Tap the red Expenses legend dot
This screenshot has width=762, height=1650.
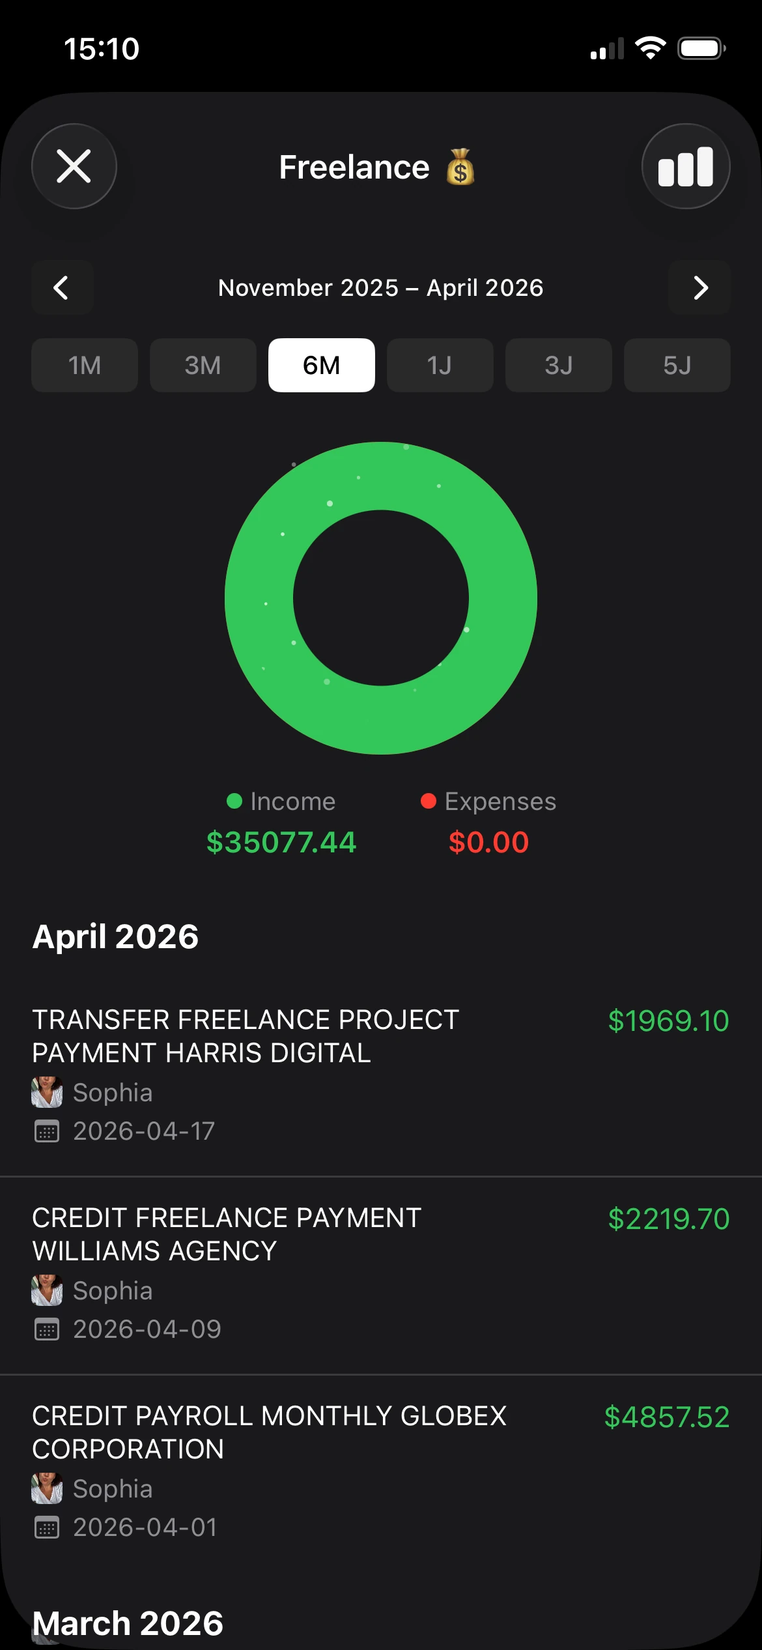tap(429, 801)
